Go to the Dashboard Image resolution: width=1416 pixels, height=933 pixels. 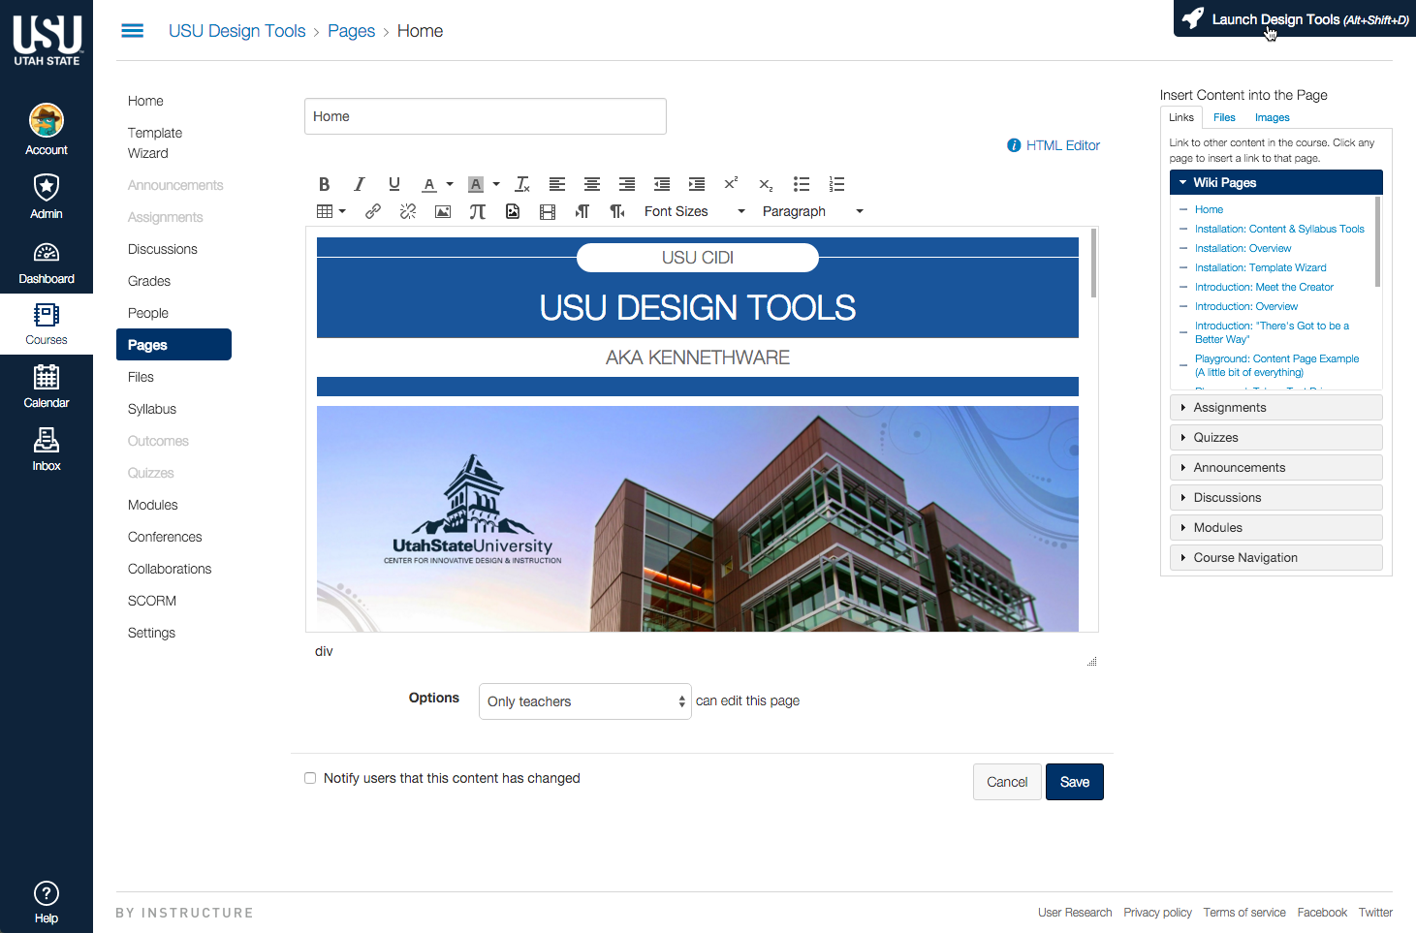click(47, 262)
